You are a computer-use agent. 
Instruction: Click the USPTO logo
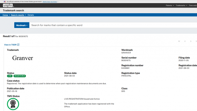[8, 5]
